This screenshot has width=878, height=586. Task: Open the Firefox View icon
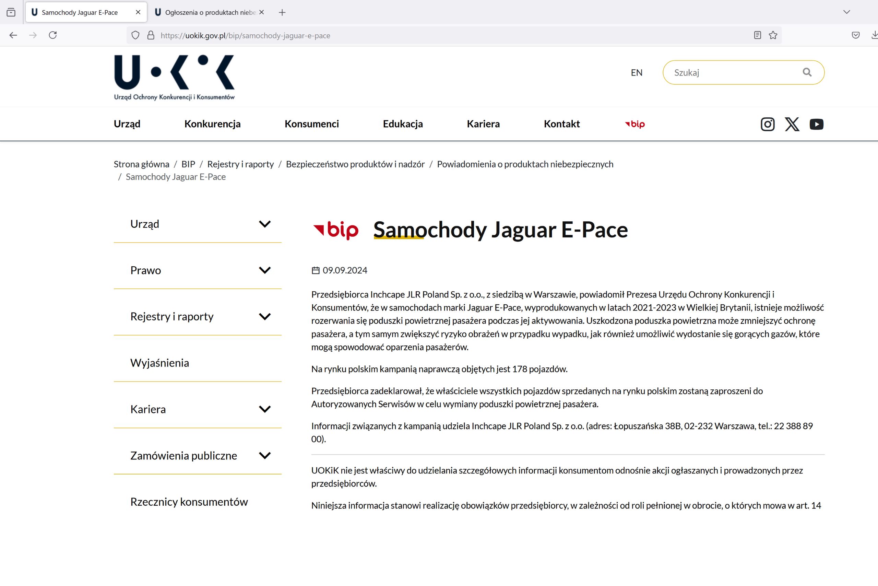[x=11, y=12]
